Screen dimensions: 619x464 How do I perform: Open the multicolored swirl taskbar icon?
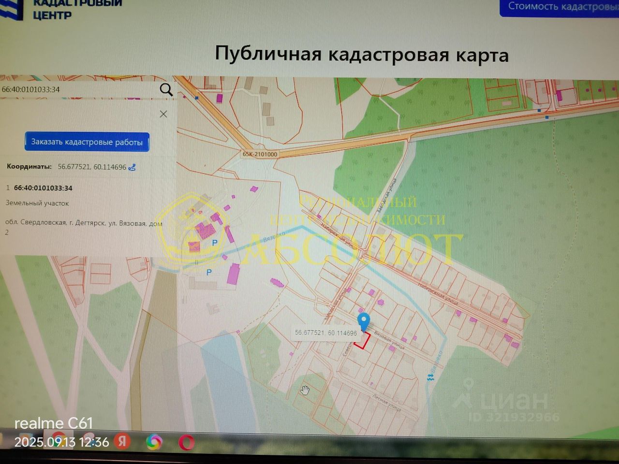pyautogui.click(x=154, y=442)
